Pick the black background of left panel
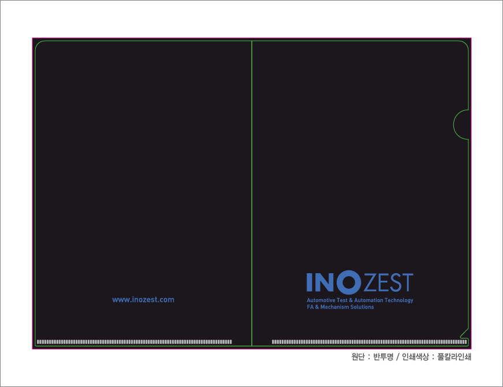Image resolution: width=503 pixels, height=387 pixels. coord(143,173)
